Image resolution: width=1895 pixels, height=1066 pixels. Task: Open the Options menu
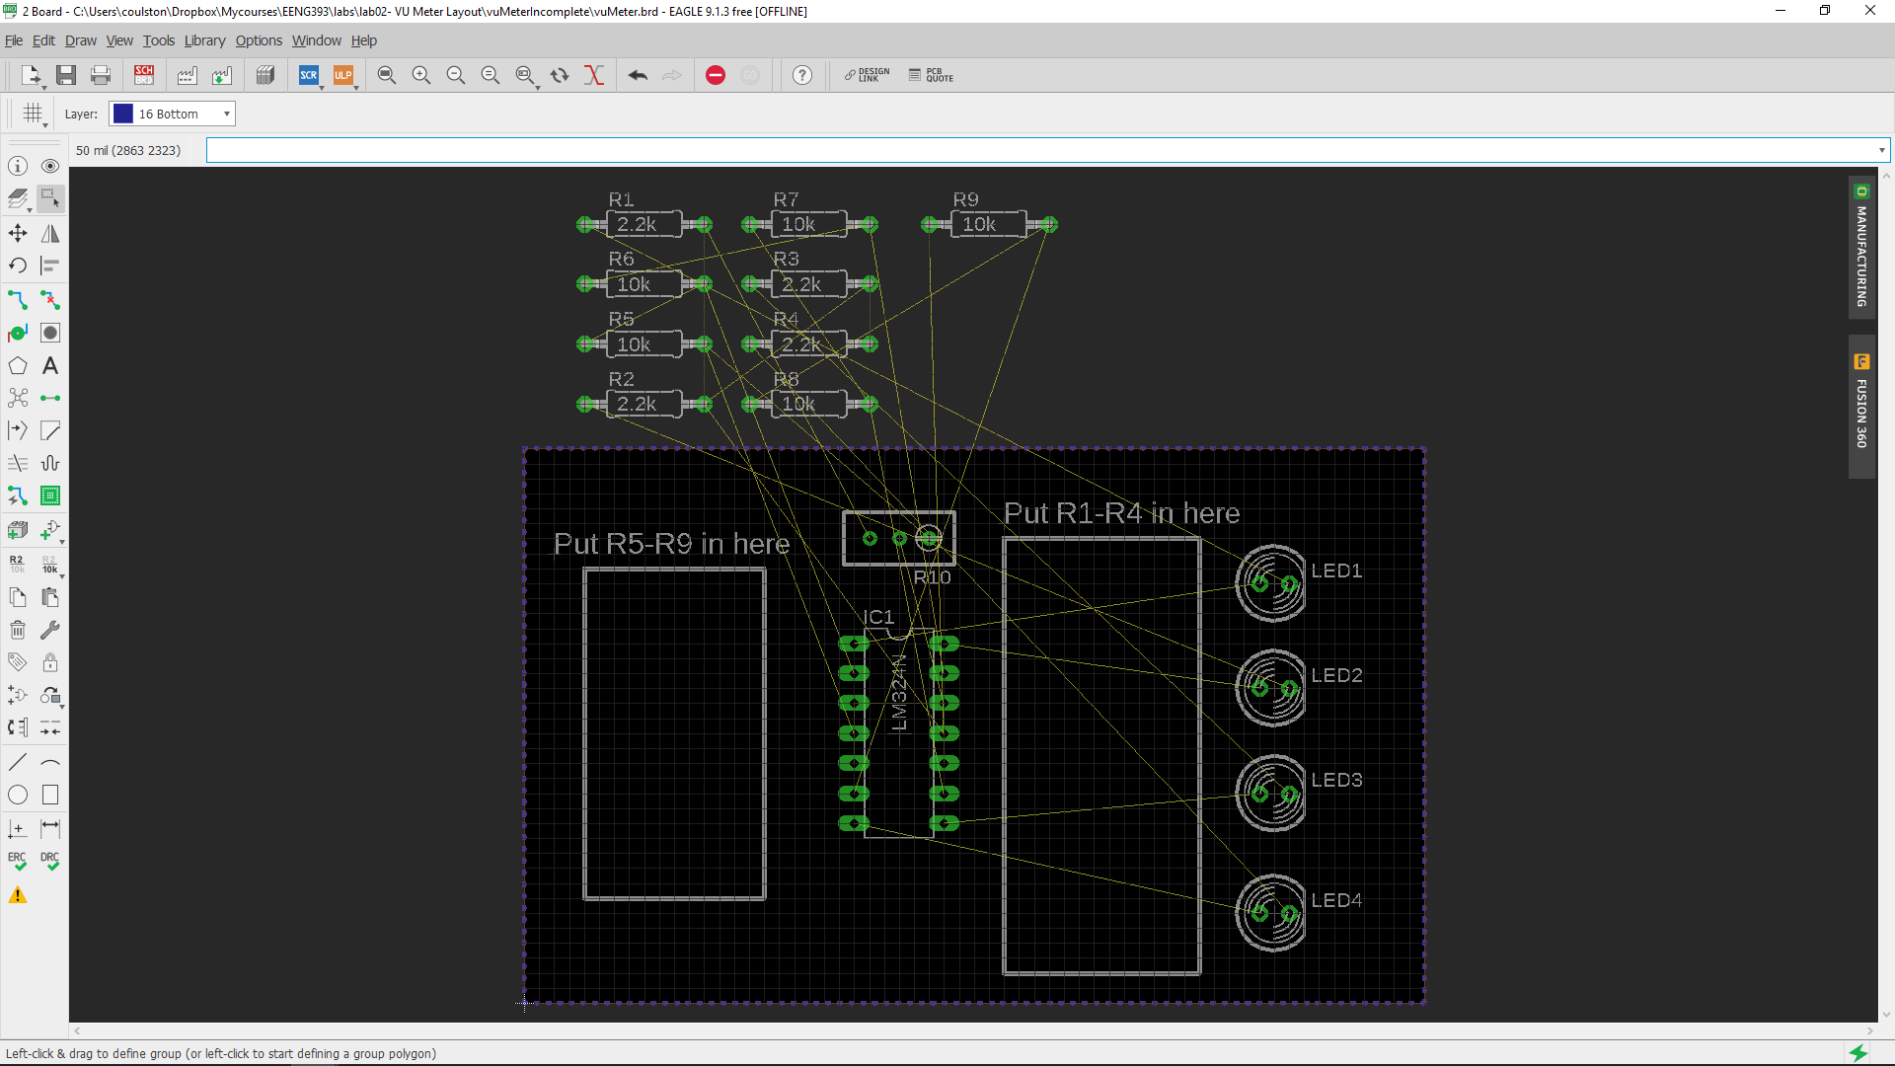[x=259, y=40]
